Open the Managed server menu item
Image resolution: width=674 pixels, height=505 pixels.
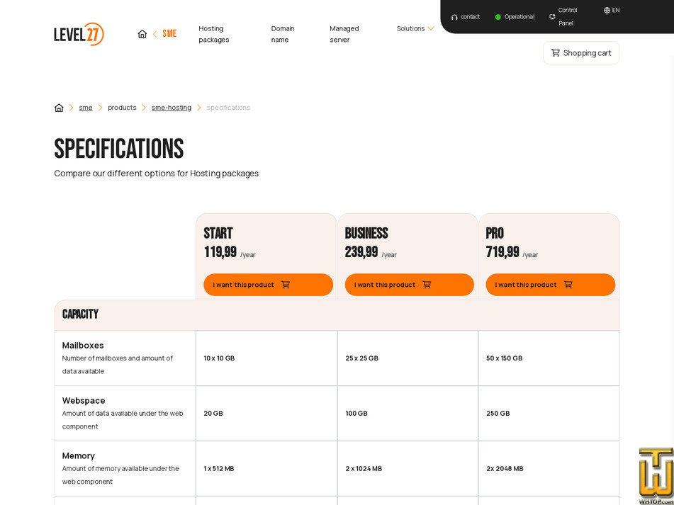344,34
